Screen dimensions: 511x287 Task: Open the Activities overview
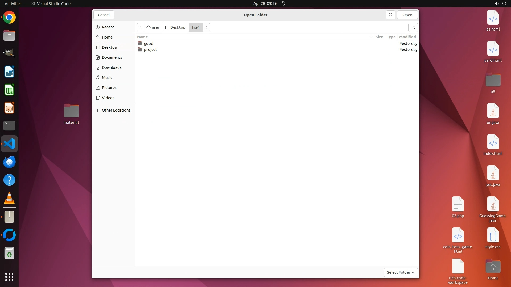pos(13,3)
